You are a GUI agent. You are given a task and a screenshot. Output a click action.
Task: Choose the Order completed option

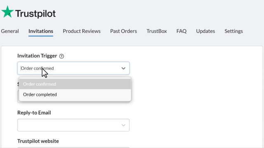click(x=75, y=95)
